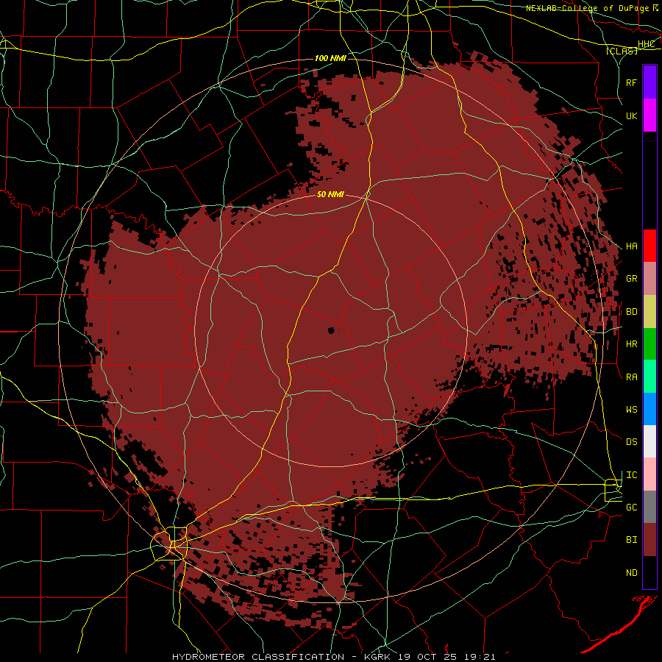Click the [CLAS] units label
This screenshot has height=662, width=662.
[622, 51]
